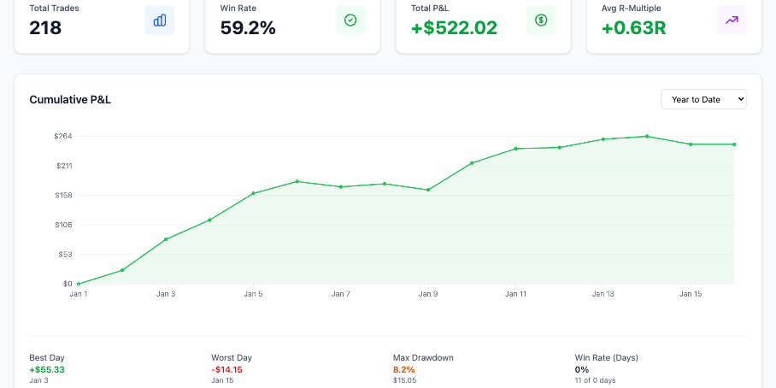Viewport: 776px width, 388px height.
Task: Click the Total Trades bar chart icon
Action: click(x=159, y=21)
